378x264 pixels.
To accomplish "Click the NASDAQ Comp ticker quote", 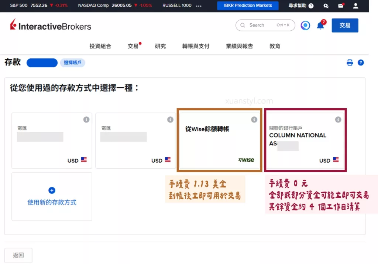I will click(115, 5).
